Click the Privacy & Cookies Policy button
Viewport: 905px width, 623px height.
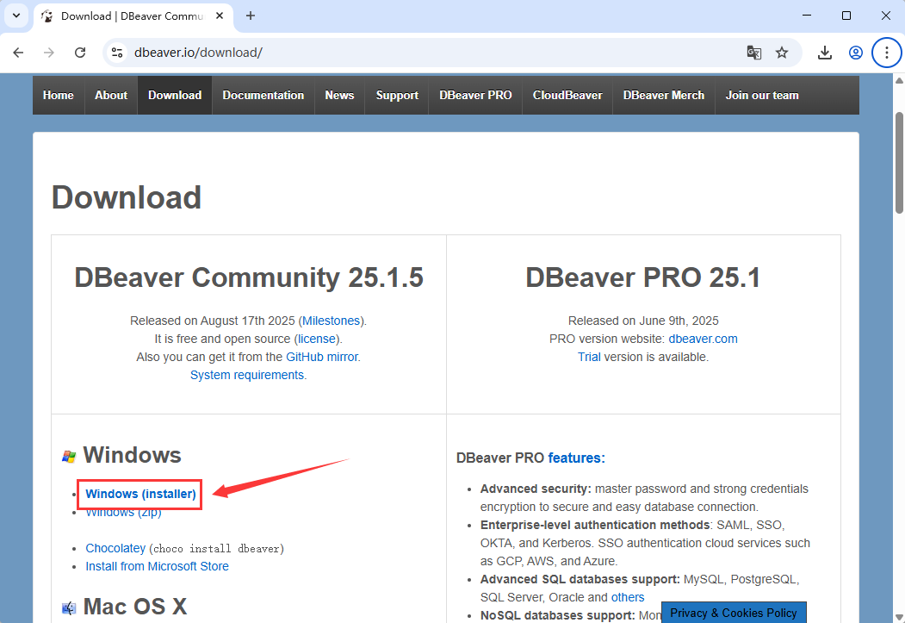coord(733,613)
